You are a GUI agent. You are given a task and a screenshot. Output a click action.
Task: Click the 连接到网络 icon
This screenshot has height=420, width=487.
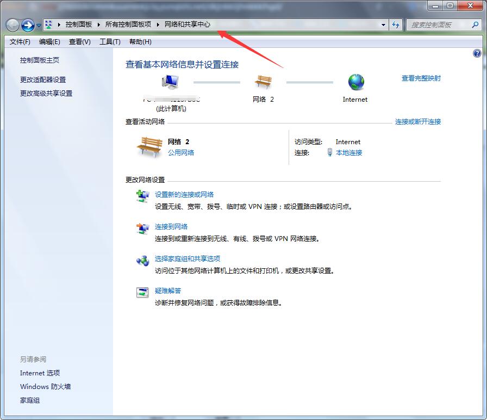tap(142, 229)
